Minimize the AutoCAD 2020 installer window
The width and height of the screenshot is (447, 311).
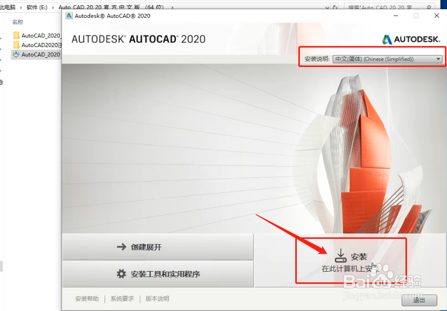click(396, 16)
